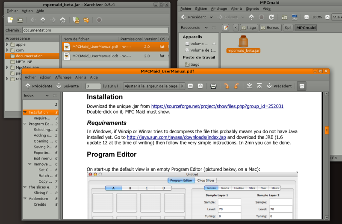Click the zoom in icon in PDF viewer
342x224 pixels.
[x=200, y=86]
